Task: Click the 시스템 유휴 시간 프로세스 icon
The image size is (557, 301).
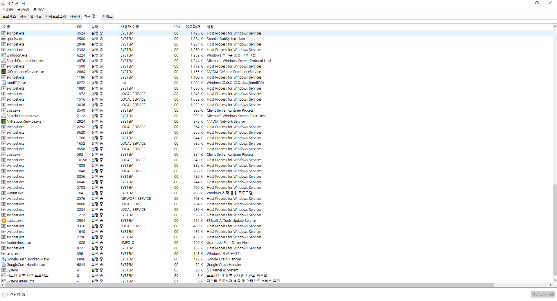Action: coord(4,276)
